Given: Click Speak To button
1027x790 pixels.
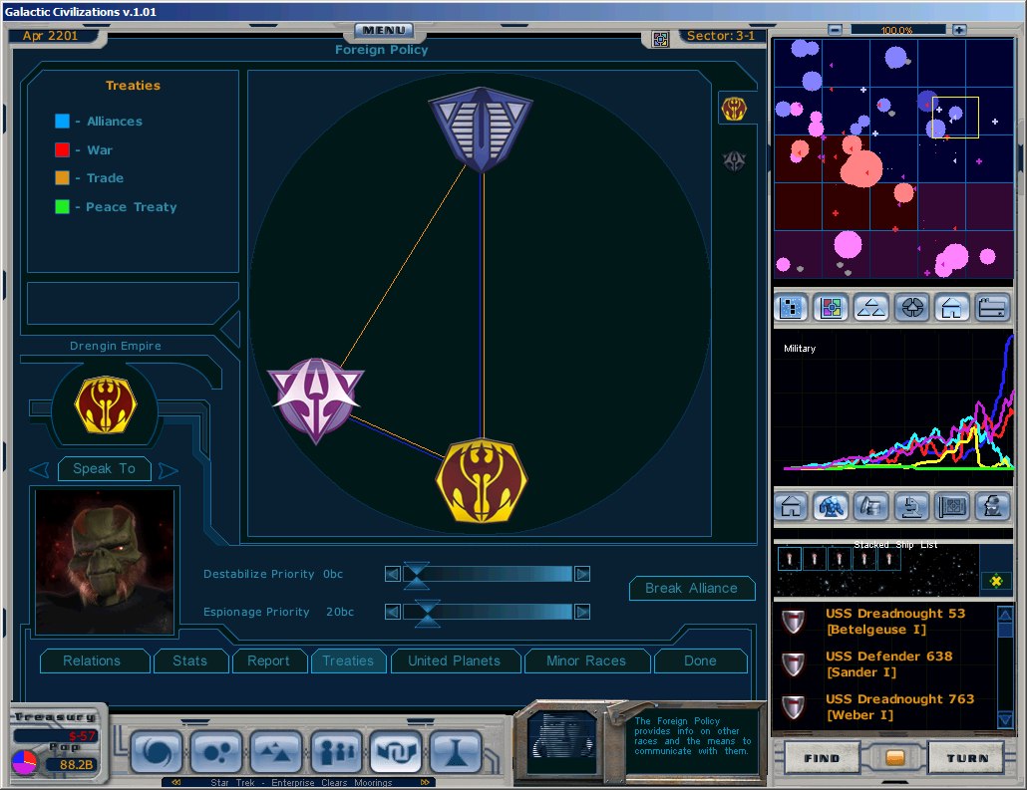Looking at the screenshot, I should click(104, 468).
